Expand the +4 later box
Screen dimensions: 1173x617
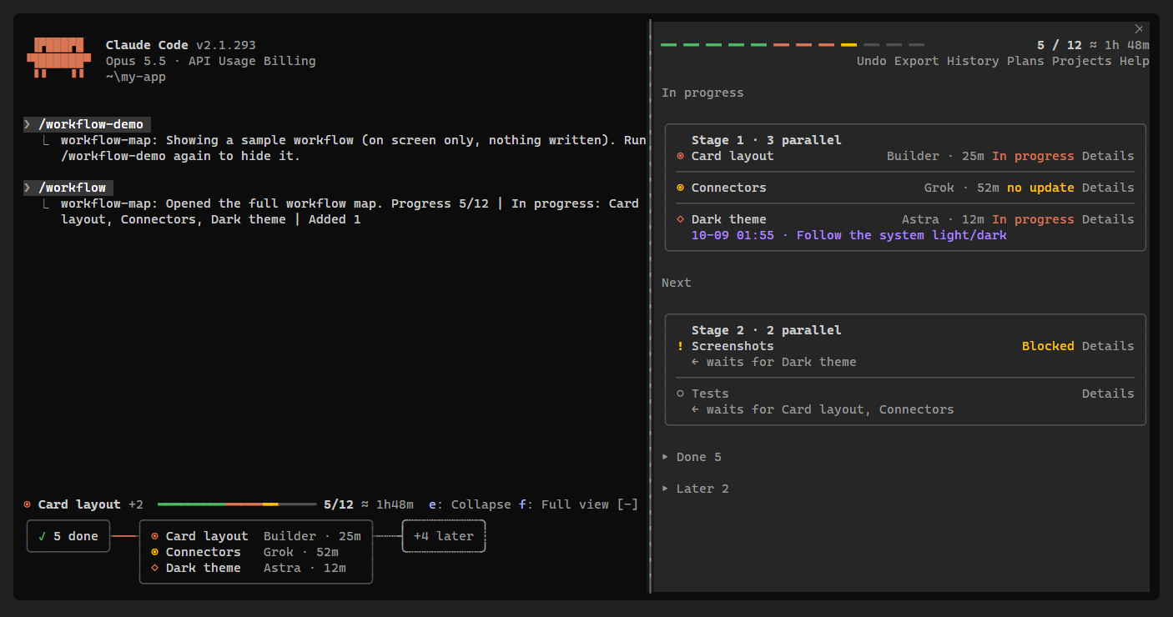pyautogui.click(x=444, y=536)
